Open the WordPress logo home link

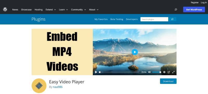pyautogui.click(x=5, y=10)
